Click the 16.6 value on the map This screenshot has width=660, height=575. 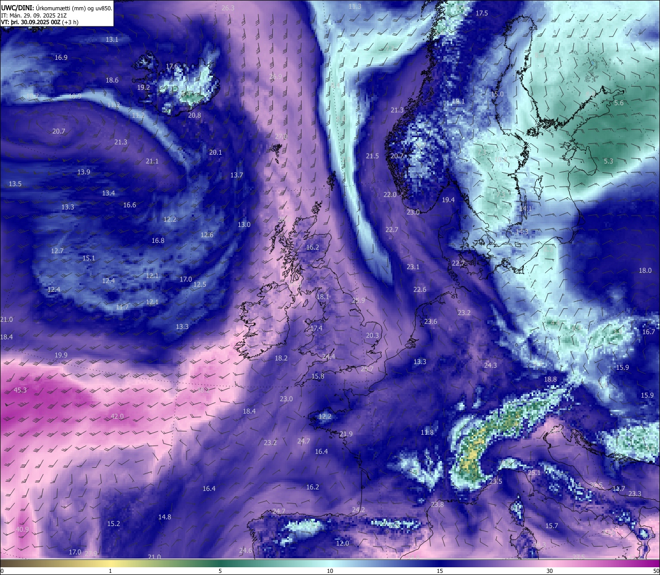129,205
